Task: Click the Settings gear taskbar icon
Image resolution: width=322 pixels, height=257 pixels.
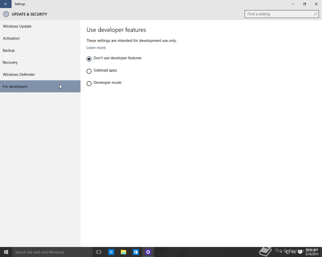Action: point(148,252)
